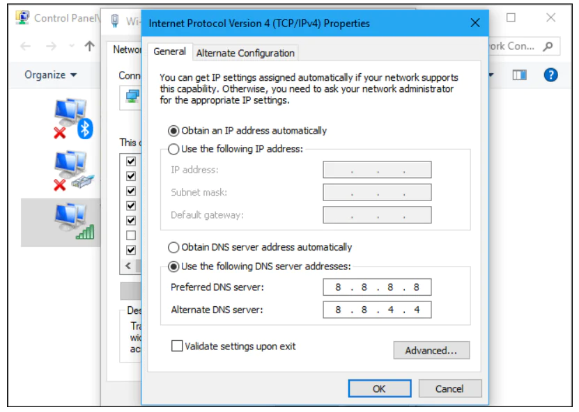Viewport: 579px width, 412px height.
Task: Click the search magnifier icon
Action: [548, 47]
